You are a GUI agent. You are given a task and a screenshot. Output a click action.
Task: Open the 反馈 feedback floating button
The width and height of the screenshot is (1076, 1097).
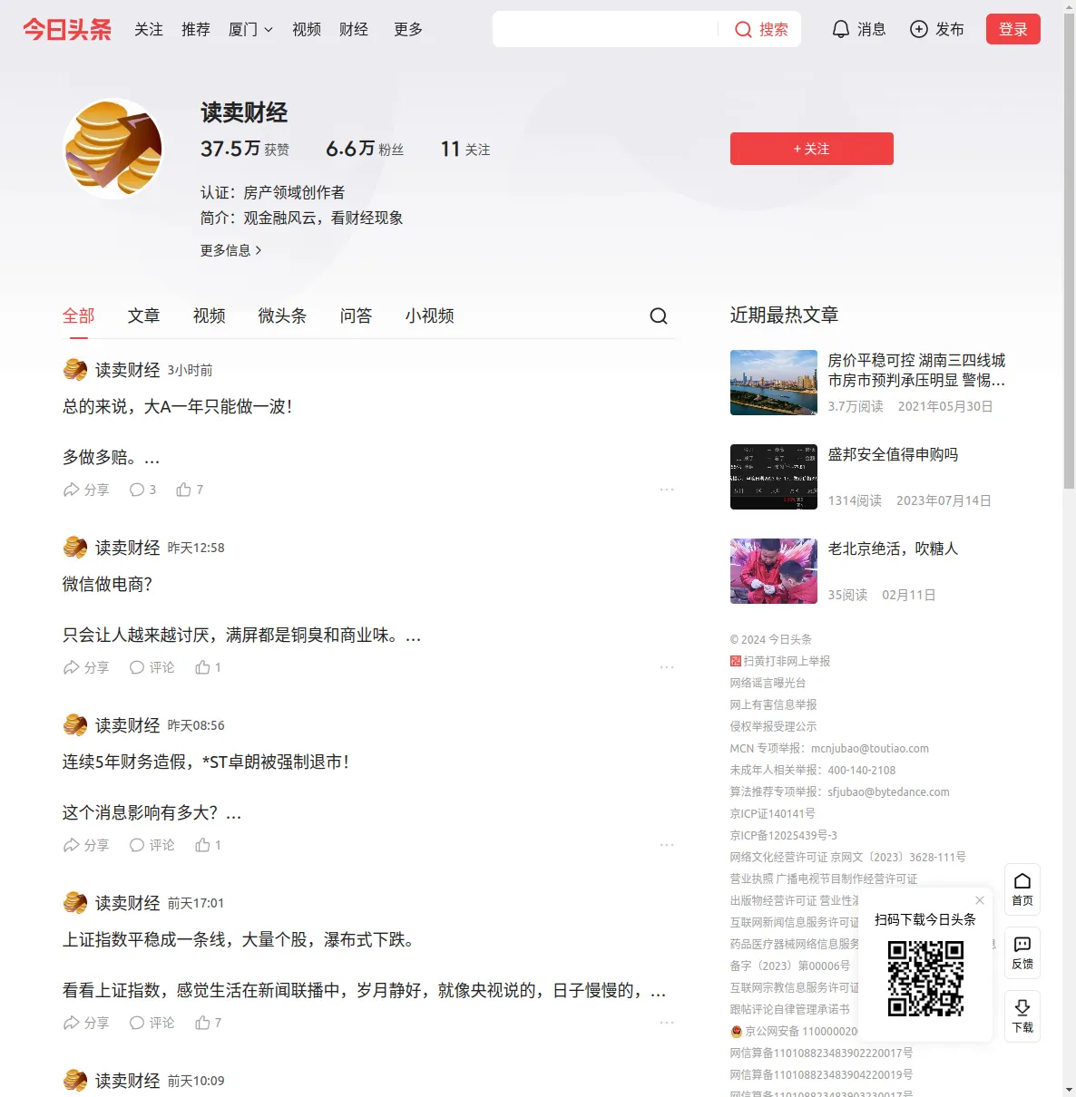(1022, 953)
